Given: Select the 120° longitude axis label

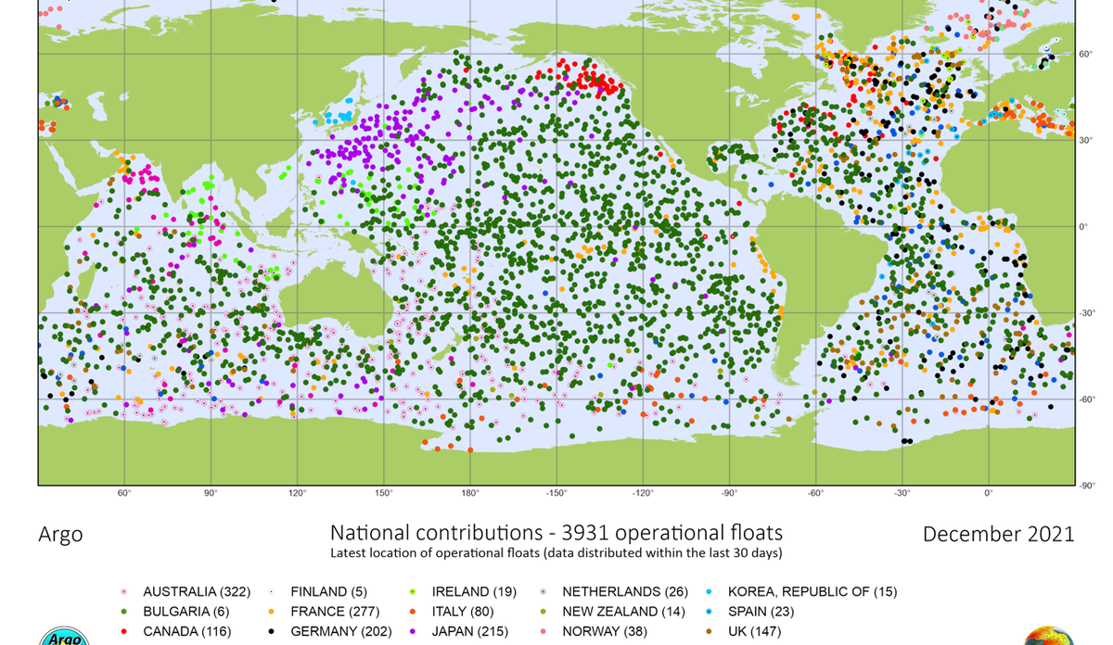Looking at the screenshot, I should tap(297, 493).
